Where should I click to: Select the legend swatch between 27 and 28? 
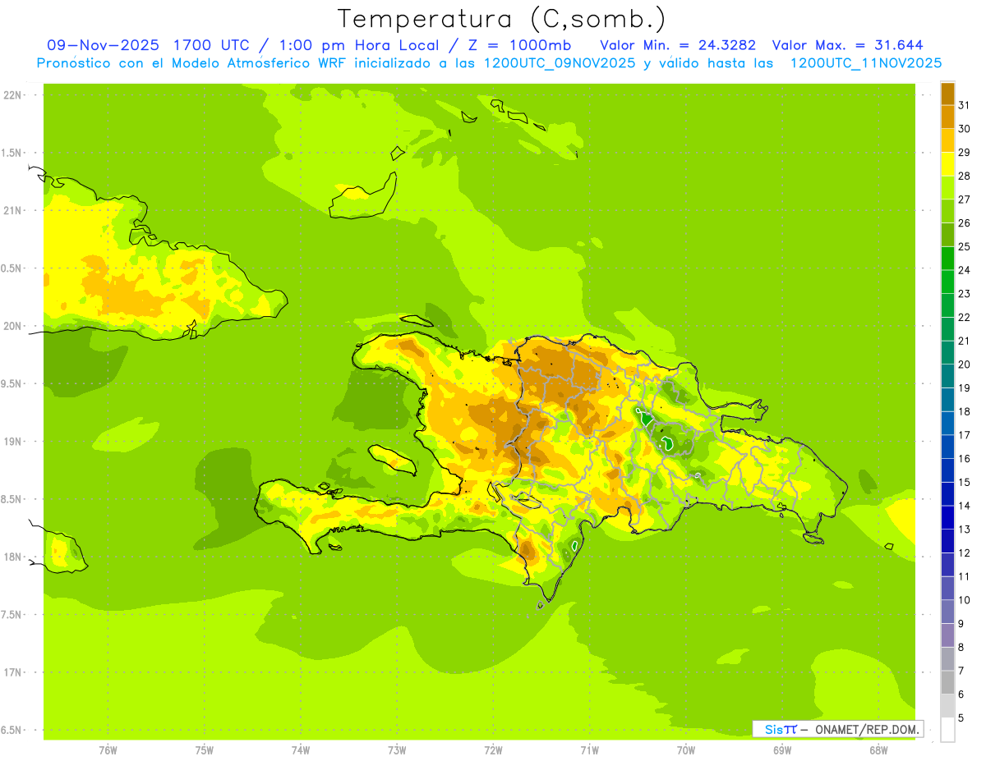pyautogui.click(x=947, y=187)
